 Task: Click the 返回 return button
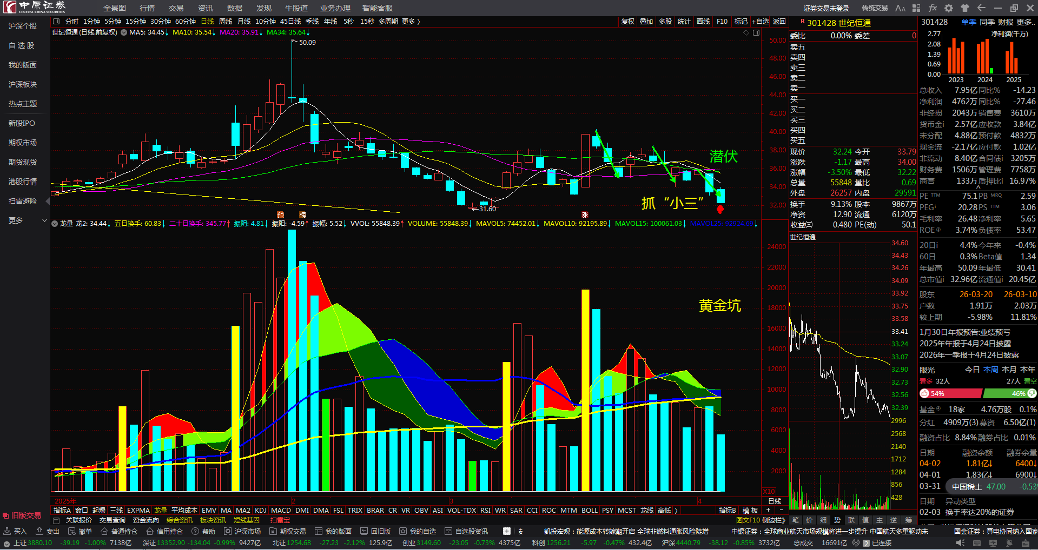click(779, 22)
